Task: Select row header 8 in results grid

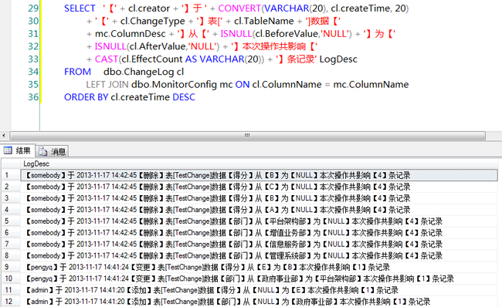Action: (11, 256)
